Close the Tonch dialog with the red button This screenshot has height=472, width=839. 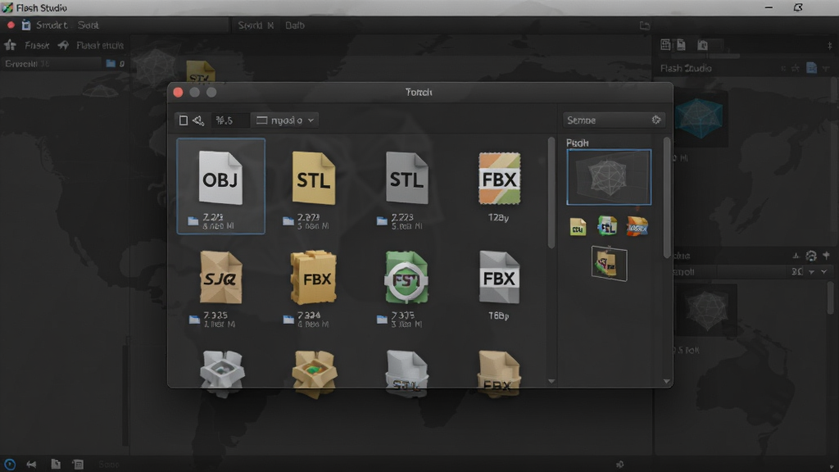[178, 92]
